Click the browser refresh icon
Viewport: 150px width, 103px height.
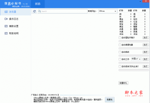[x=34, y=11]
